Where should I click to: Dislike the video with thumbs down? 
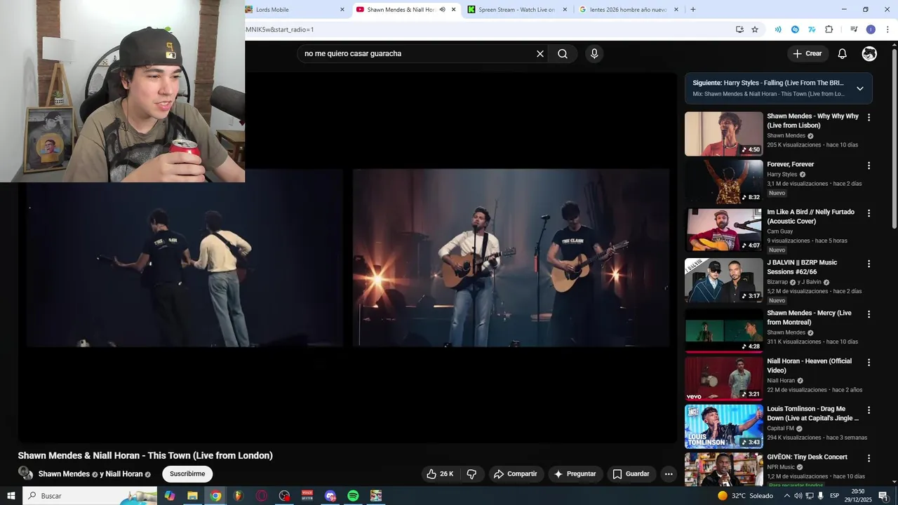click(x=471, y=474)
